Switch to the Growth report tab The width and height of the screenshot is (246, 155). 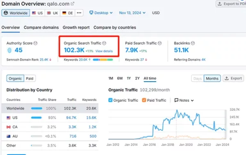tap(76, 27)
